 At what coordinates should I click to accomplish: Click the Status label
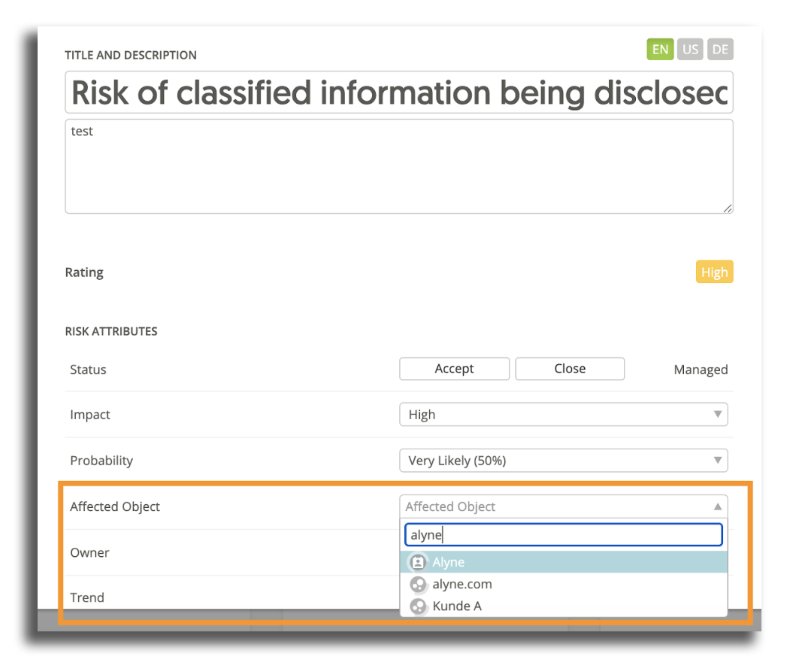tap(88, 369)
